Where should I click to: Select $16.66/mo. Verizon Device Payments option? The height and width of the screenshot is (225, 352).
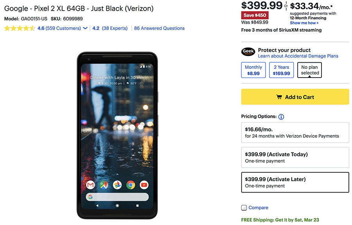[x=295, y=132]
